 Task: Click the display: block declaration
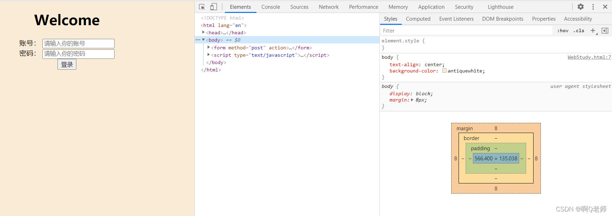click(x=411, y=93)
